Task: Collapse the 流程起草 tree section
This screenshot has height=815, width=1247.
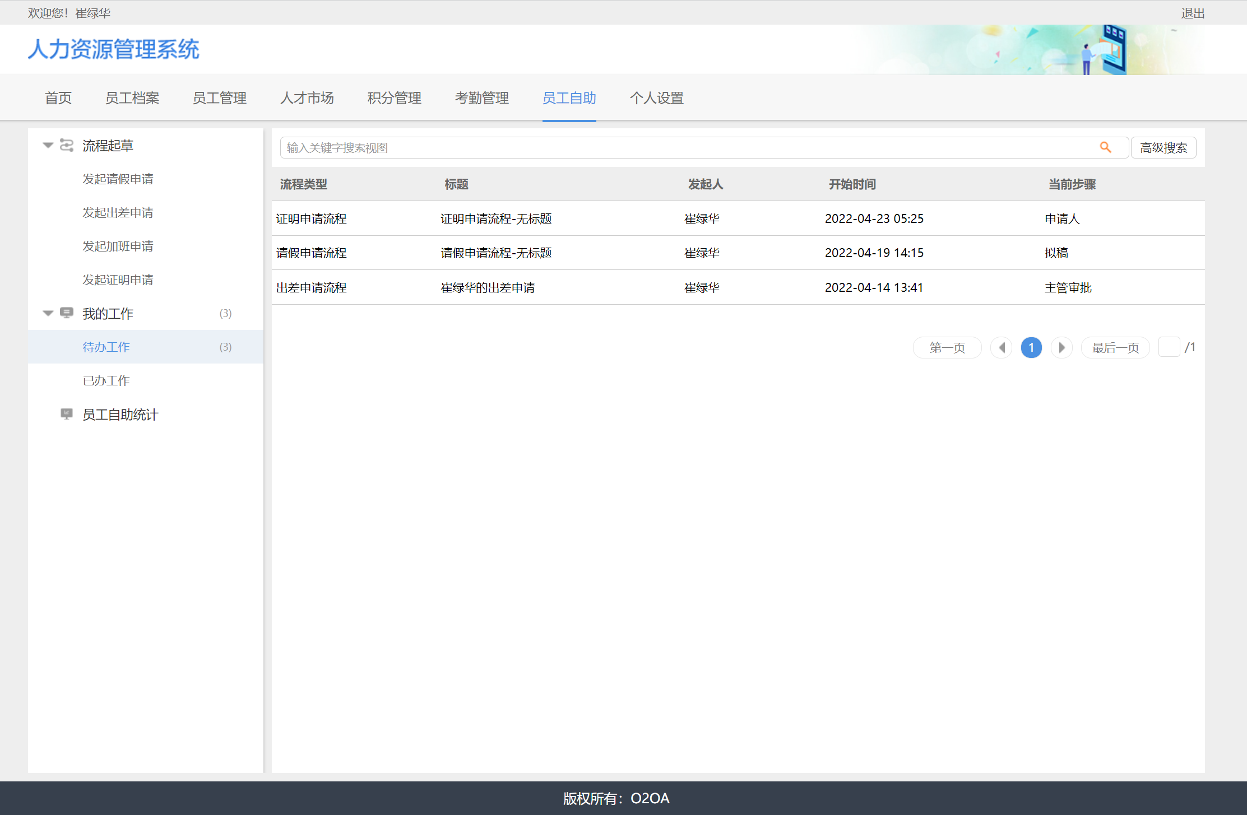Action: (x=48, y=146)
